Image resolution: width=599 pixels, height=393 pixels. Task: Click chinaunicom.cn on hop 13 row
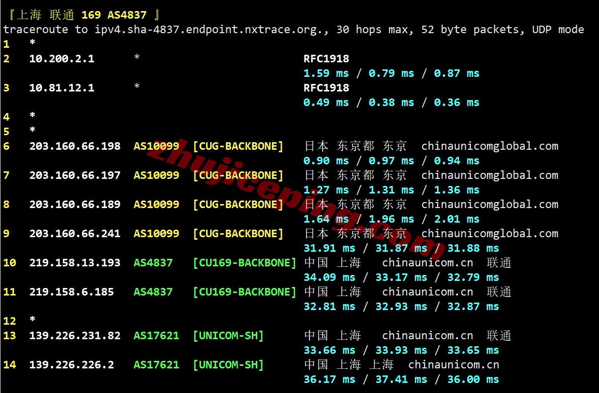(x=428, y=336)
